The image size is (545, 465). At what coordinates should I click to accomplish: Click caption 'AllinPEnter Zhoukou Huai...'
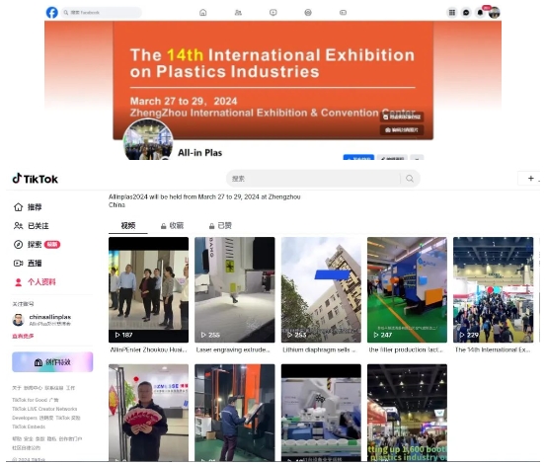148,349
